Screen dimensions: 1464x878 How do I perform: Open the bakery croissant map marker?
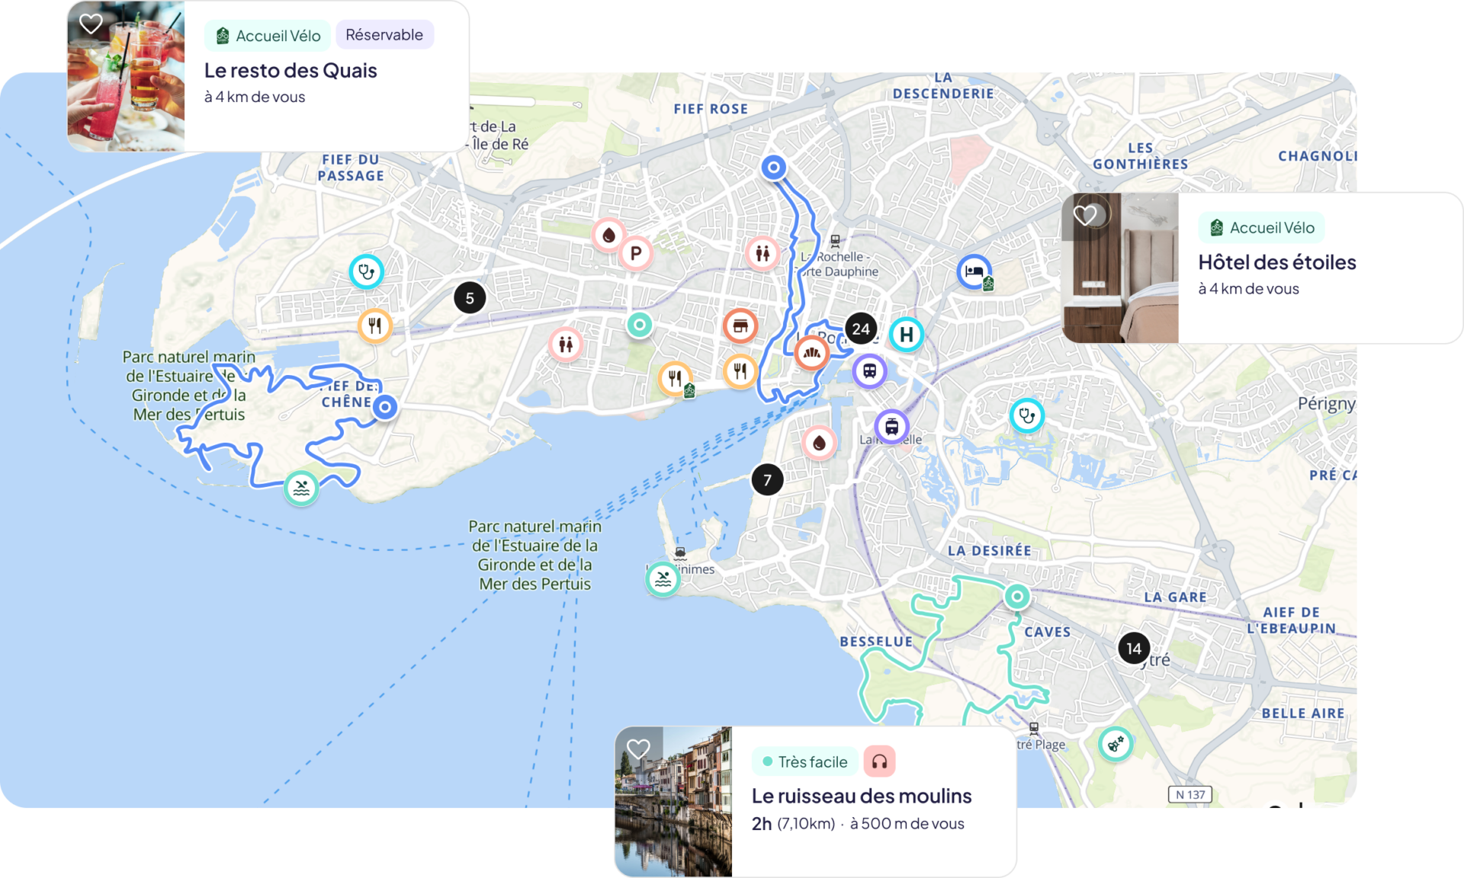coord(811,353)
